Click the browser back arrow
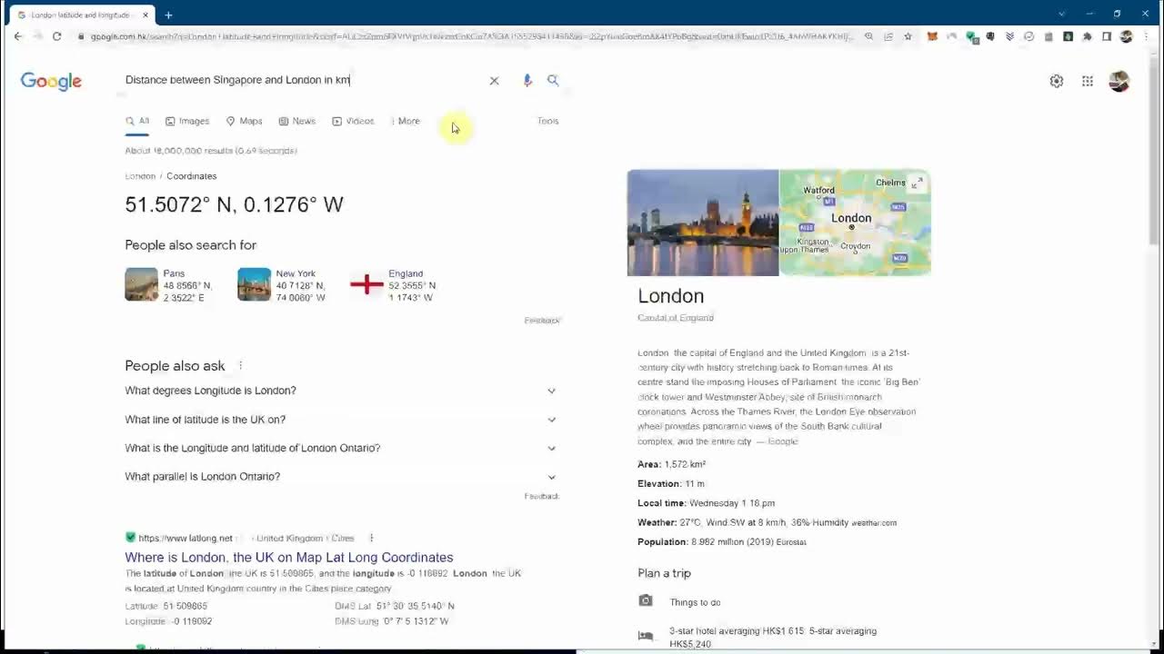This screenshot has height=654, width=1164. click(x=18, y=36)
